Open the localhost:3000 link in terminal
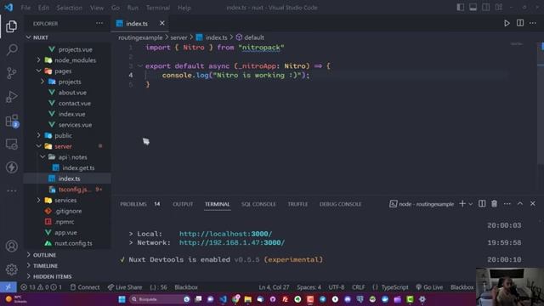 pyautogui.click(x=225, y=234)
